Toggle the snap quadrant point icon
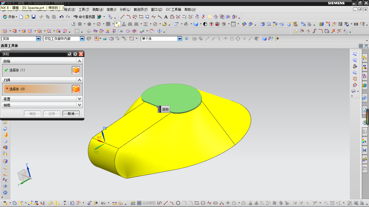The image size is (369, 207). 238,39
